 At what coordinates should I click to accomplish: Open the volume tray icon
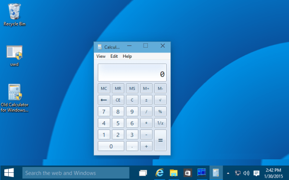[246, 173]
